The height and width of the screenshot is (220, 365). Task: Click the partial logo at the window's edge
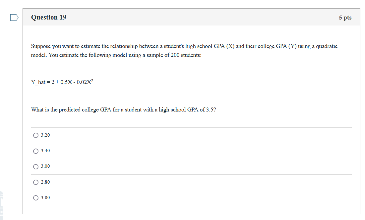click(x=2, y=205)
